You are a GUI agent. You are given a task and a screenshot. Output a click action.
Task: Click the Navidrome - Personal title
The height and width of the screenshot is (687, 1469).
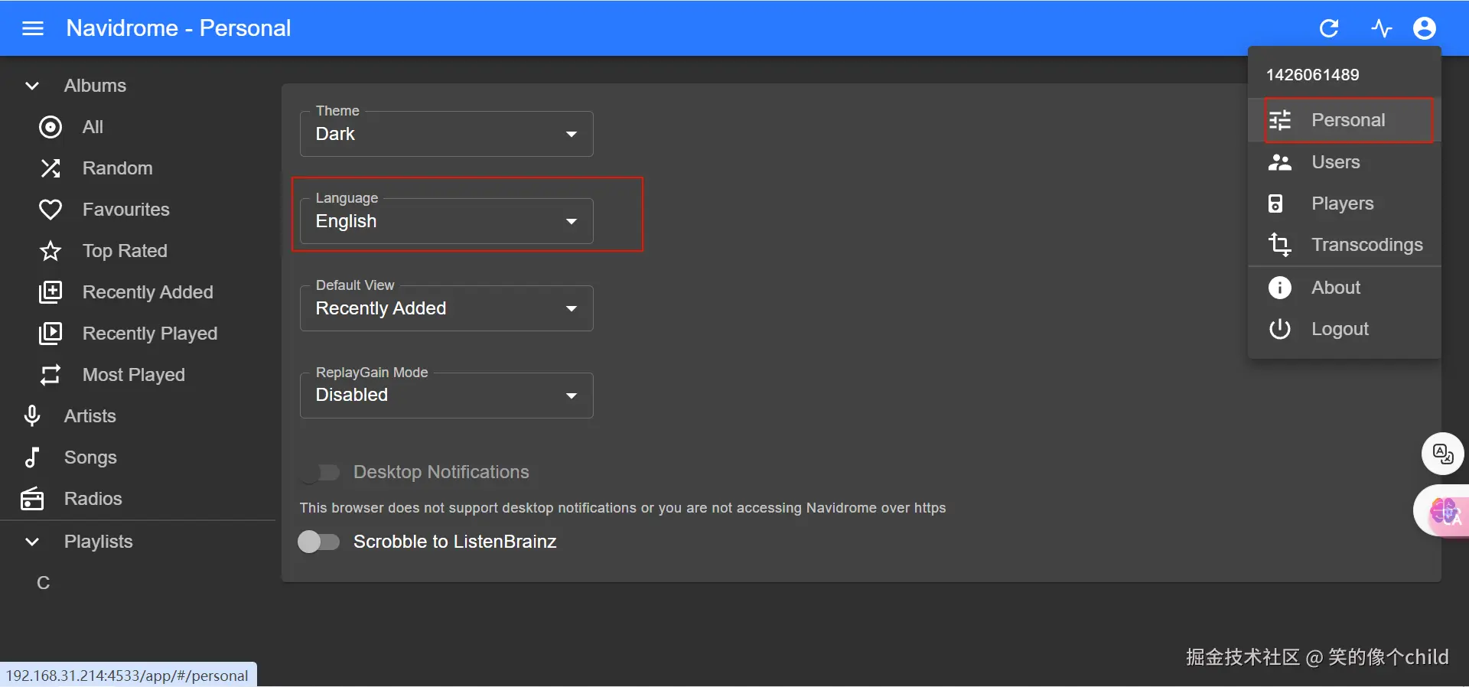tap(178, 28)
